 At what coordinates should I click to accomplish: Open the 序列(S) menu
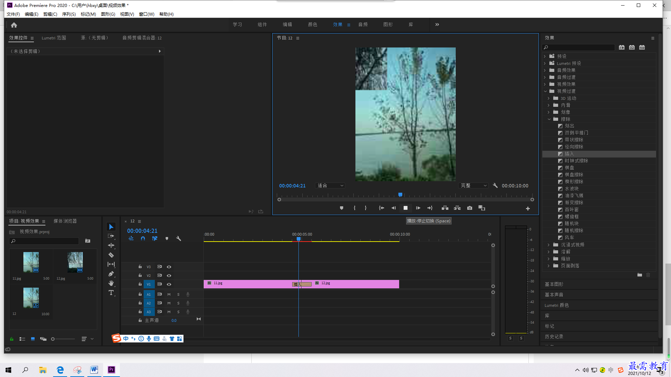(69, 14)
